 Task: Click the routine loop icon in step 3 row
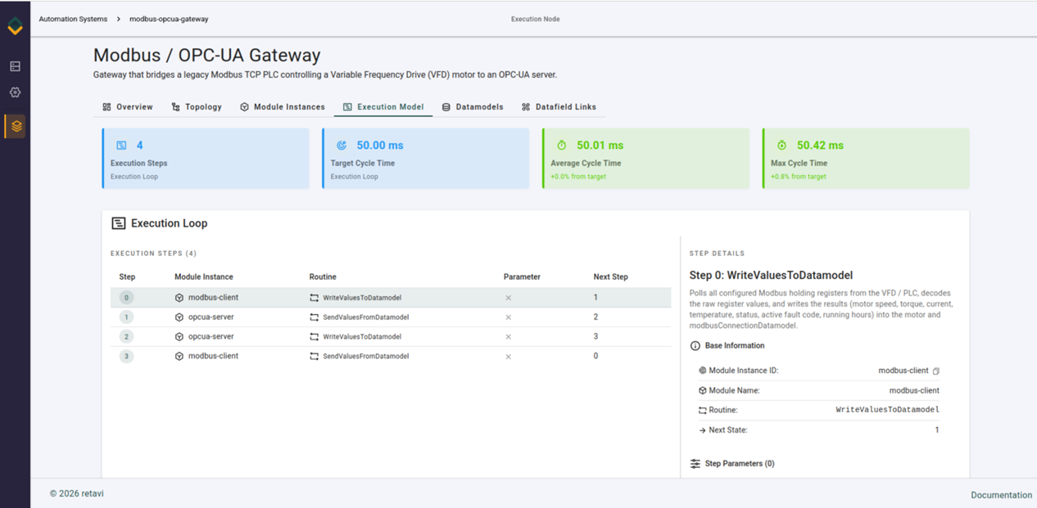pyautogui.click(x=315, y=357)
